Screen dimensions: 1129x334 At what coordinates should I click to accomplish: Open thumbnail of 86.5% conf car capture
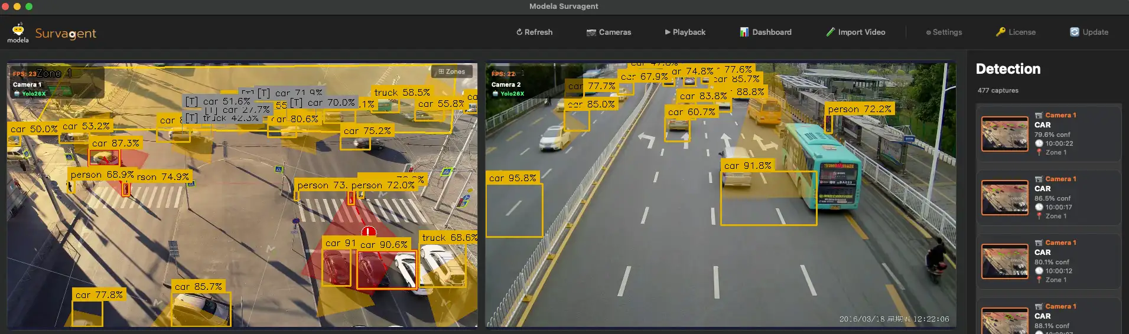pos(1004,198)
